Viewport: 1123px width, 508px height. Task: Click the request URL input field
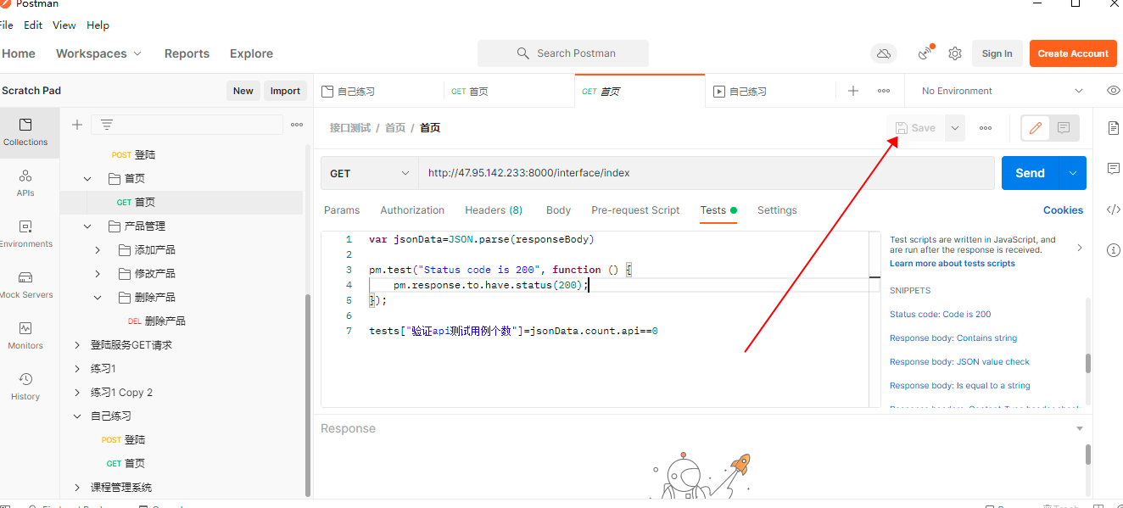pyautogui.click(x=706, y=173)
